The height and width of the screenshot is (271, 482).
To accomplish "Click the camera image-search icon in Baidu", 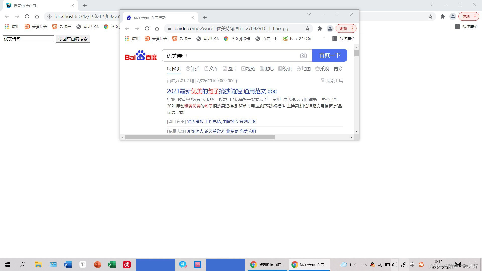I will tap(303, 55).
